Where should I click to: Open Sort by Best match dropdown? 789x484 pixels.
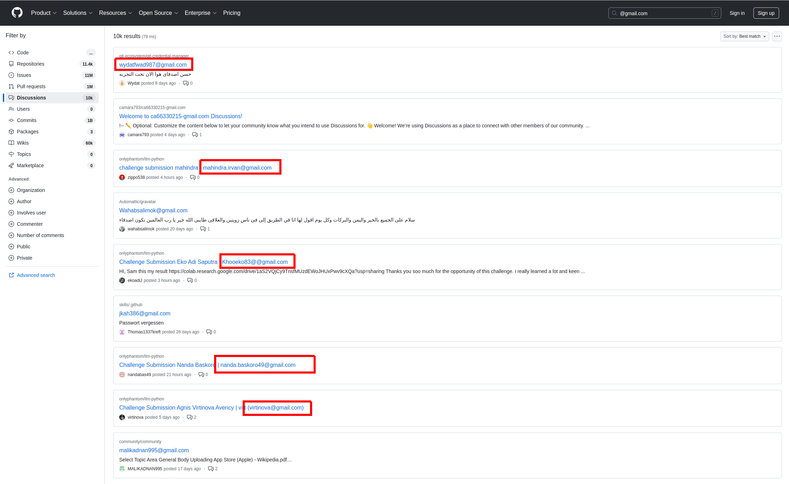click(744, 36)
